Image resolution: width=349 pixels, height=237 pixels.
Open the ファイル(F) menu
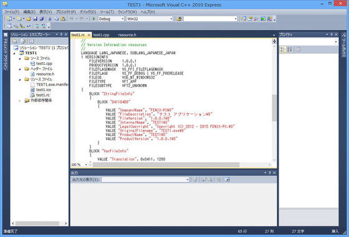coord(12,12)
